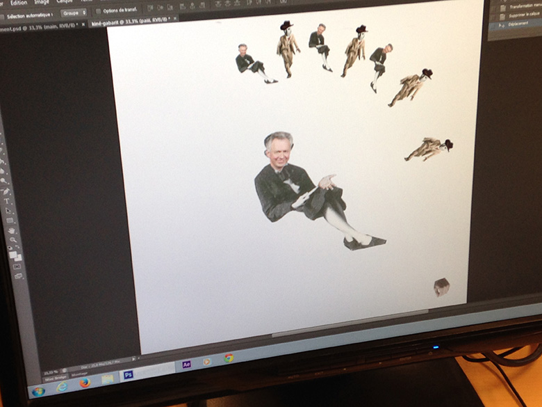The image size is (542, 407).
Task: Select the Pen tool in toolbar
Action: [7, 191]
